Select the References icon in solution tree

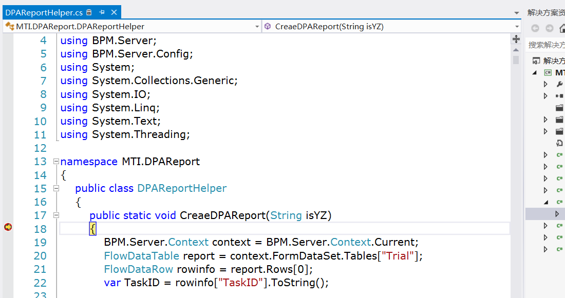pyautogui.click(x=559, y=96)
